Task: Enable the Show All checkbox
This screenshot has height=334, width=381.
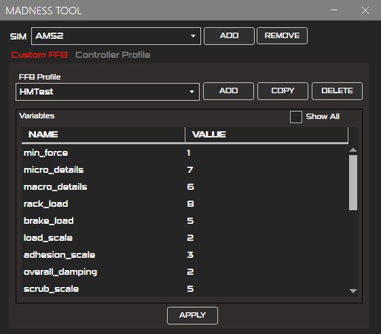Action: [295, 117]
